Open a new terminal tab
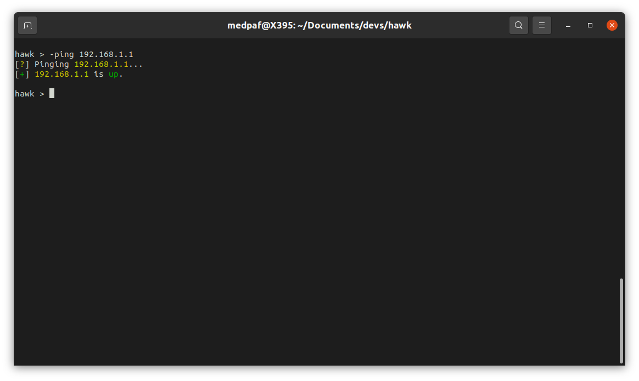The image size is (639, 381). click(x=27, y=25)
